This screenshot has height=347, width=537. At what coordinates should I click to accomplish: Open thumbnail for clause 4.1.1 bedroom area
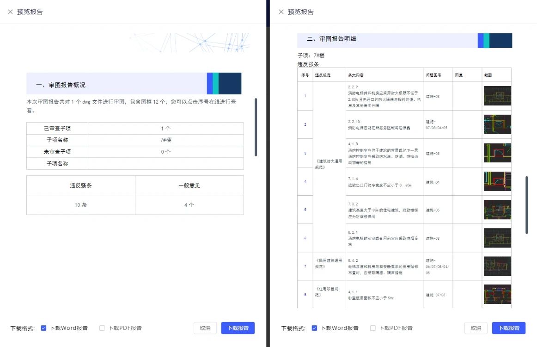(497, 294)
